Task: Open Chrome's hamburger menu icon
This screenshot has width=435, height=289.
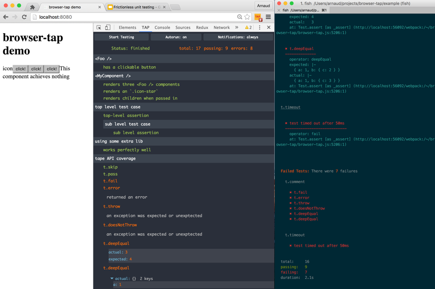Action: pyautogui.click(x=268, y=16)
